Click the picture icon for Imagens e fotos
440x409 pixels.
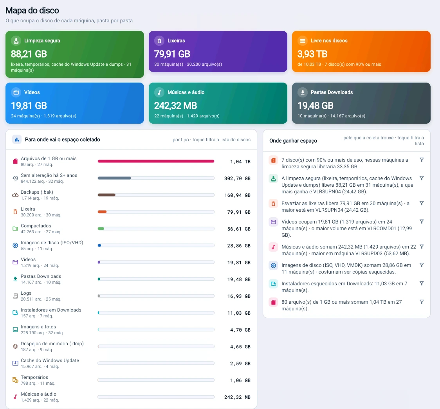15,330
